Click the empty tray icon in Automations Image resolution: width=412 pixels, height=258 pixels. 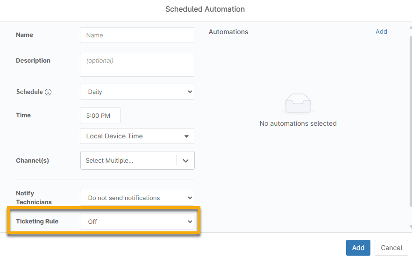(x=298, y=103)
